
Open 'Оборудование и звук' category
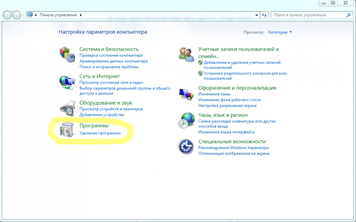[x=106, y=103]
